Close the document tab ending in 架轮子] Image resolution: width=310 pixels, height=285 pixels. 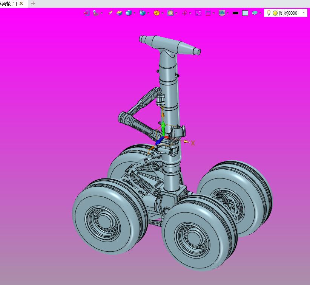[21, 3]
